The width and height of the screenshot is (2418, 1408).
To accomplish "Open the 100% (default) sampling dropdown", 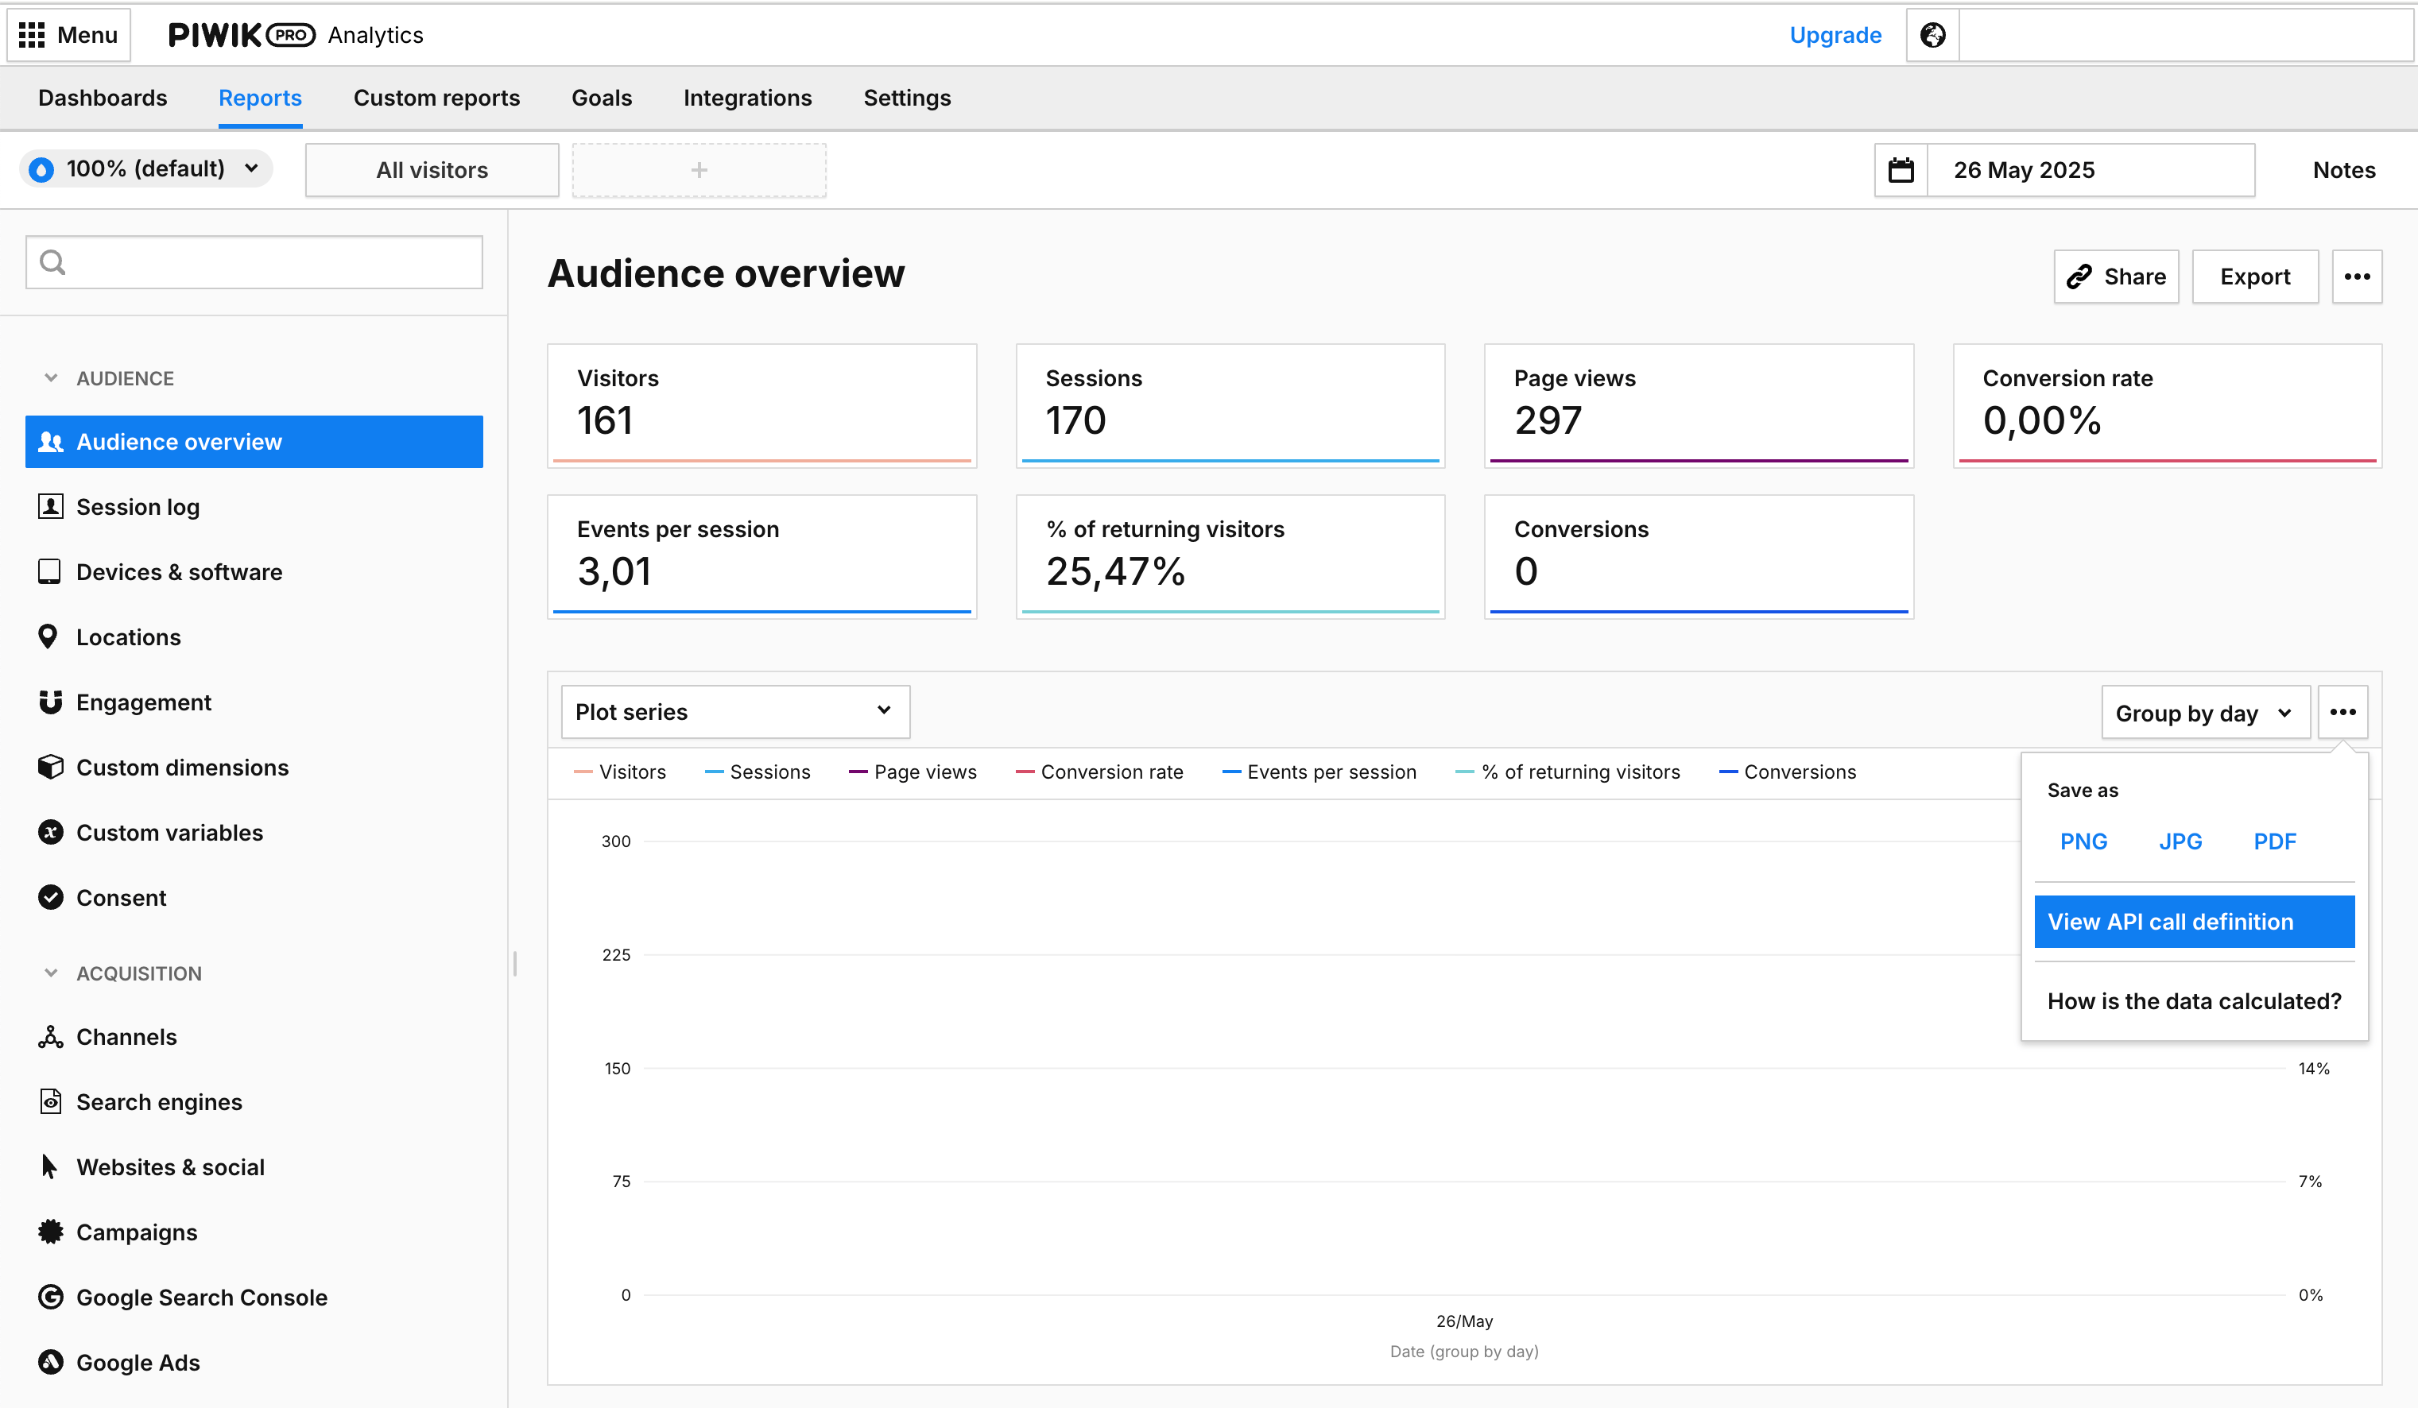I will click(145, 168).
